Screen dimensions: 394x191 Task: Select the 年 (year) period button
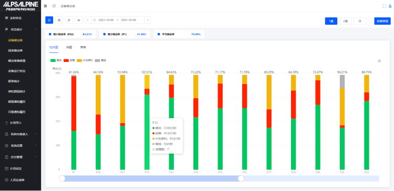[x=79, y=20]
